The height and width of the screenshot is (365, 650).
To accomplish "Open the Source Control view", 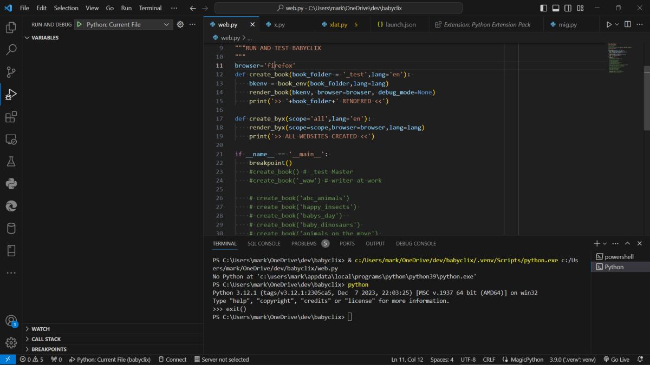I will (x=11, y=72).
